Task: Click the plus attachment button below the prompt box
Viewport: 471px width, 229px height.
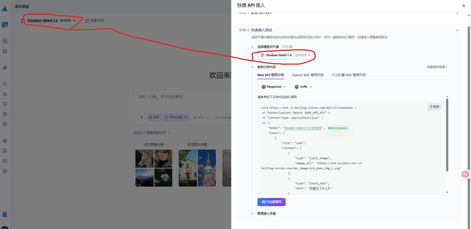Action: pyautogui.click(x=141, y=117)
